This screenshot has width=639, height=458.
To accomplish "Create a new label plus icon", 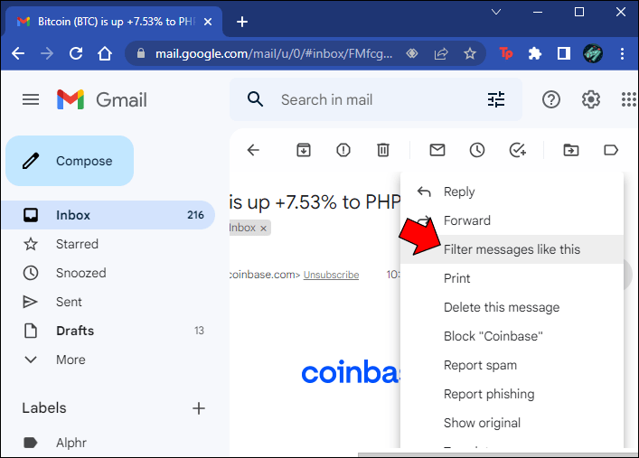I will (199, 408).
